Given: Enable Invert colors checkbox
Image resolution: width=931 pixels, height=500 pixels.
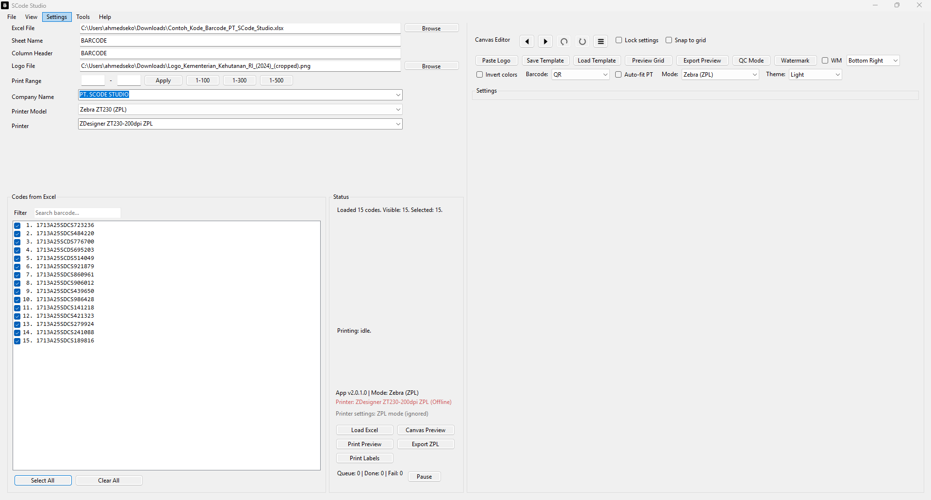Looking at the screenshot, I should [x=479, y=75].
